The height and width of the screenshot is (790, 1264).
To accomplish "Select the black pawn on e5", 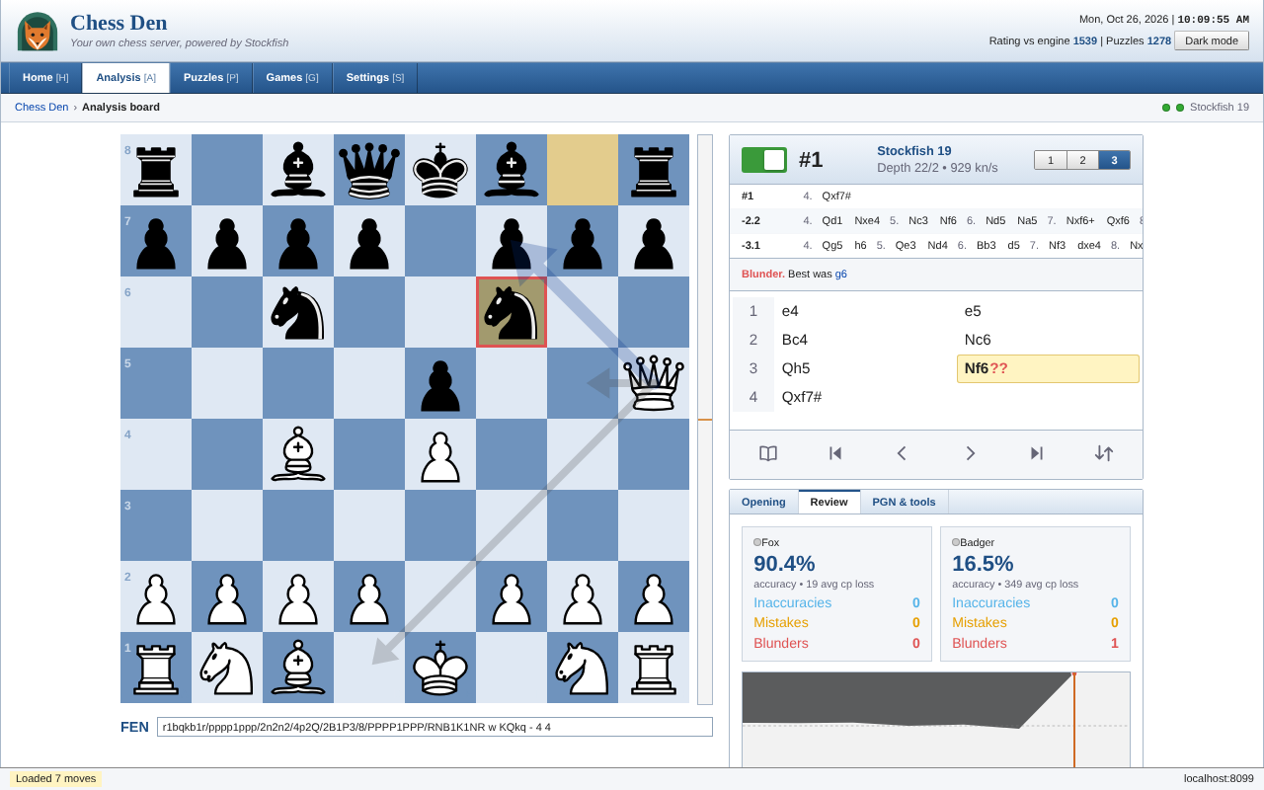I will tap(440, 383).
